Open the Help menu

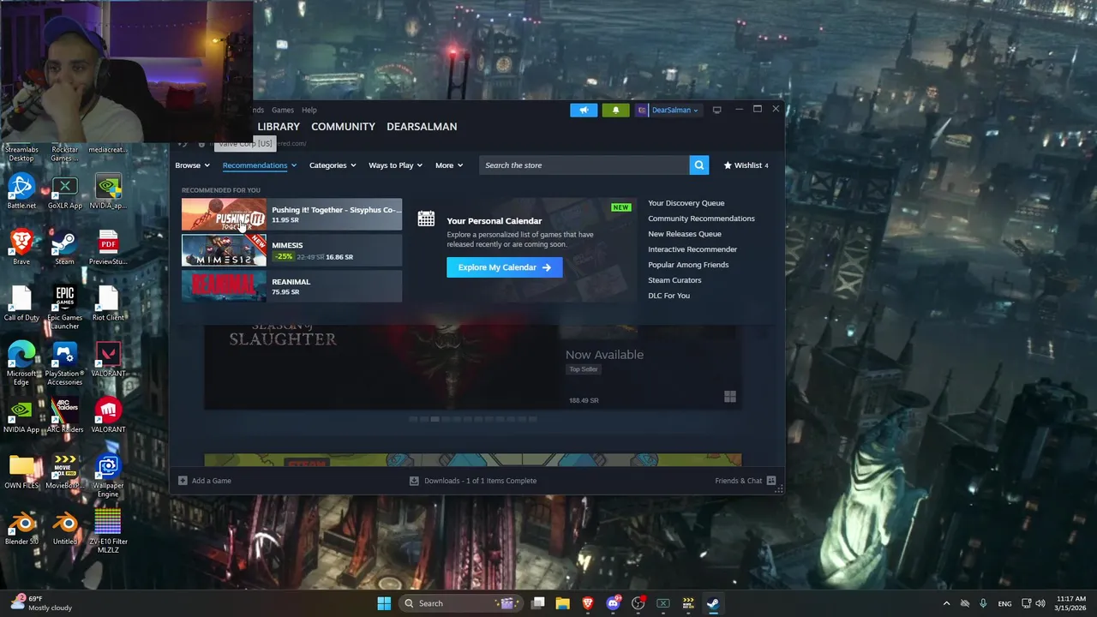point(309,110)
